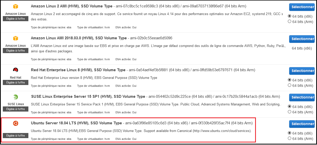317x145 pixels.
Task: Choose 64 bits (x86) for Red Hat Enterprise Linux
Action: pyautogui.click(x=289, y=80)
